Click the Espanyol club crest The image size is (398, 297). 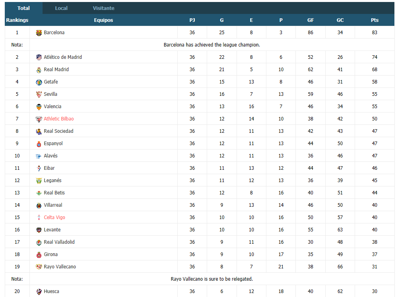click(x=39, y=144)
